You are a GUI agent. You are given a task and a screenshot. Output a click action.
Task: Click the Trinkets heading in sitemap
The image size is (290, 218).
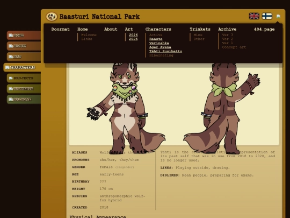click(x=200, y=29)
